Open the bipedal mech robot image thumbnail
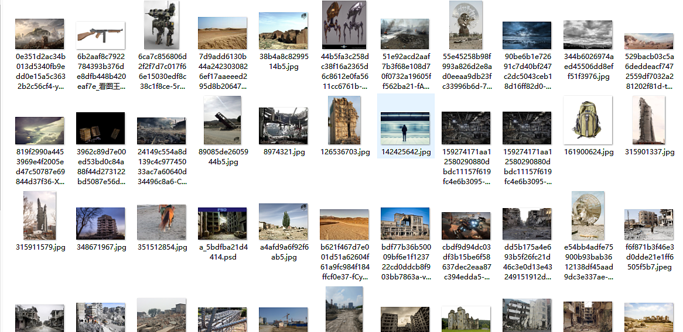This screenshot has height=332, width=683. tap(161, 25)
